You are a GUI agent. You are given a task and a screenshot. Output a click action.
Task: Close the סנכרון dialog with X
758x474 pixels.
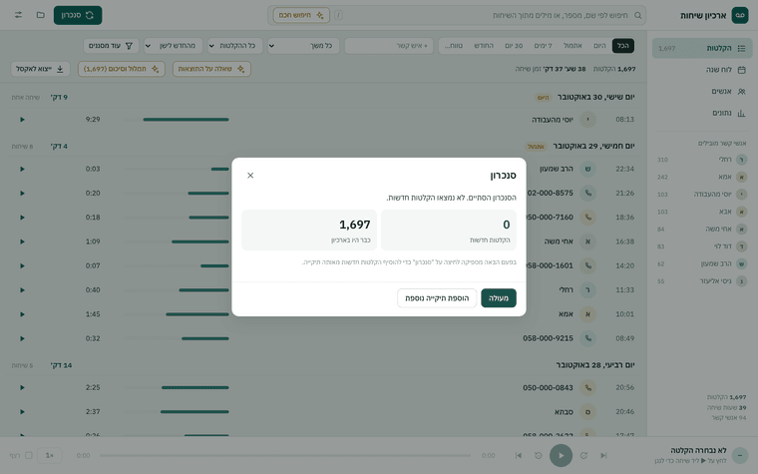click(x=250, y=175)
